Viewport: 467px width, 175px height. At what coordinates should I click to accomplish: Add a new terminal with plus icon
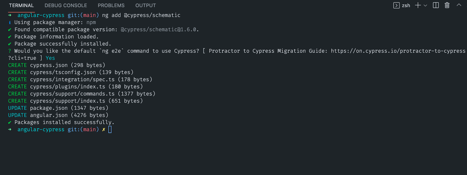[418, 5]
